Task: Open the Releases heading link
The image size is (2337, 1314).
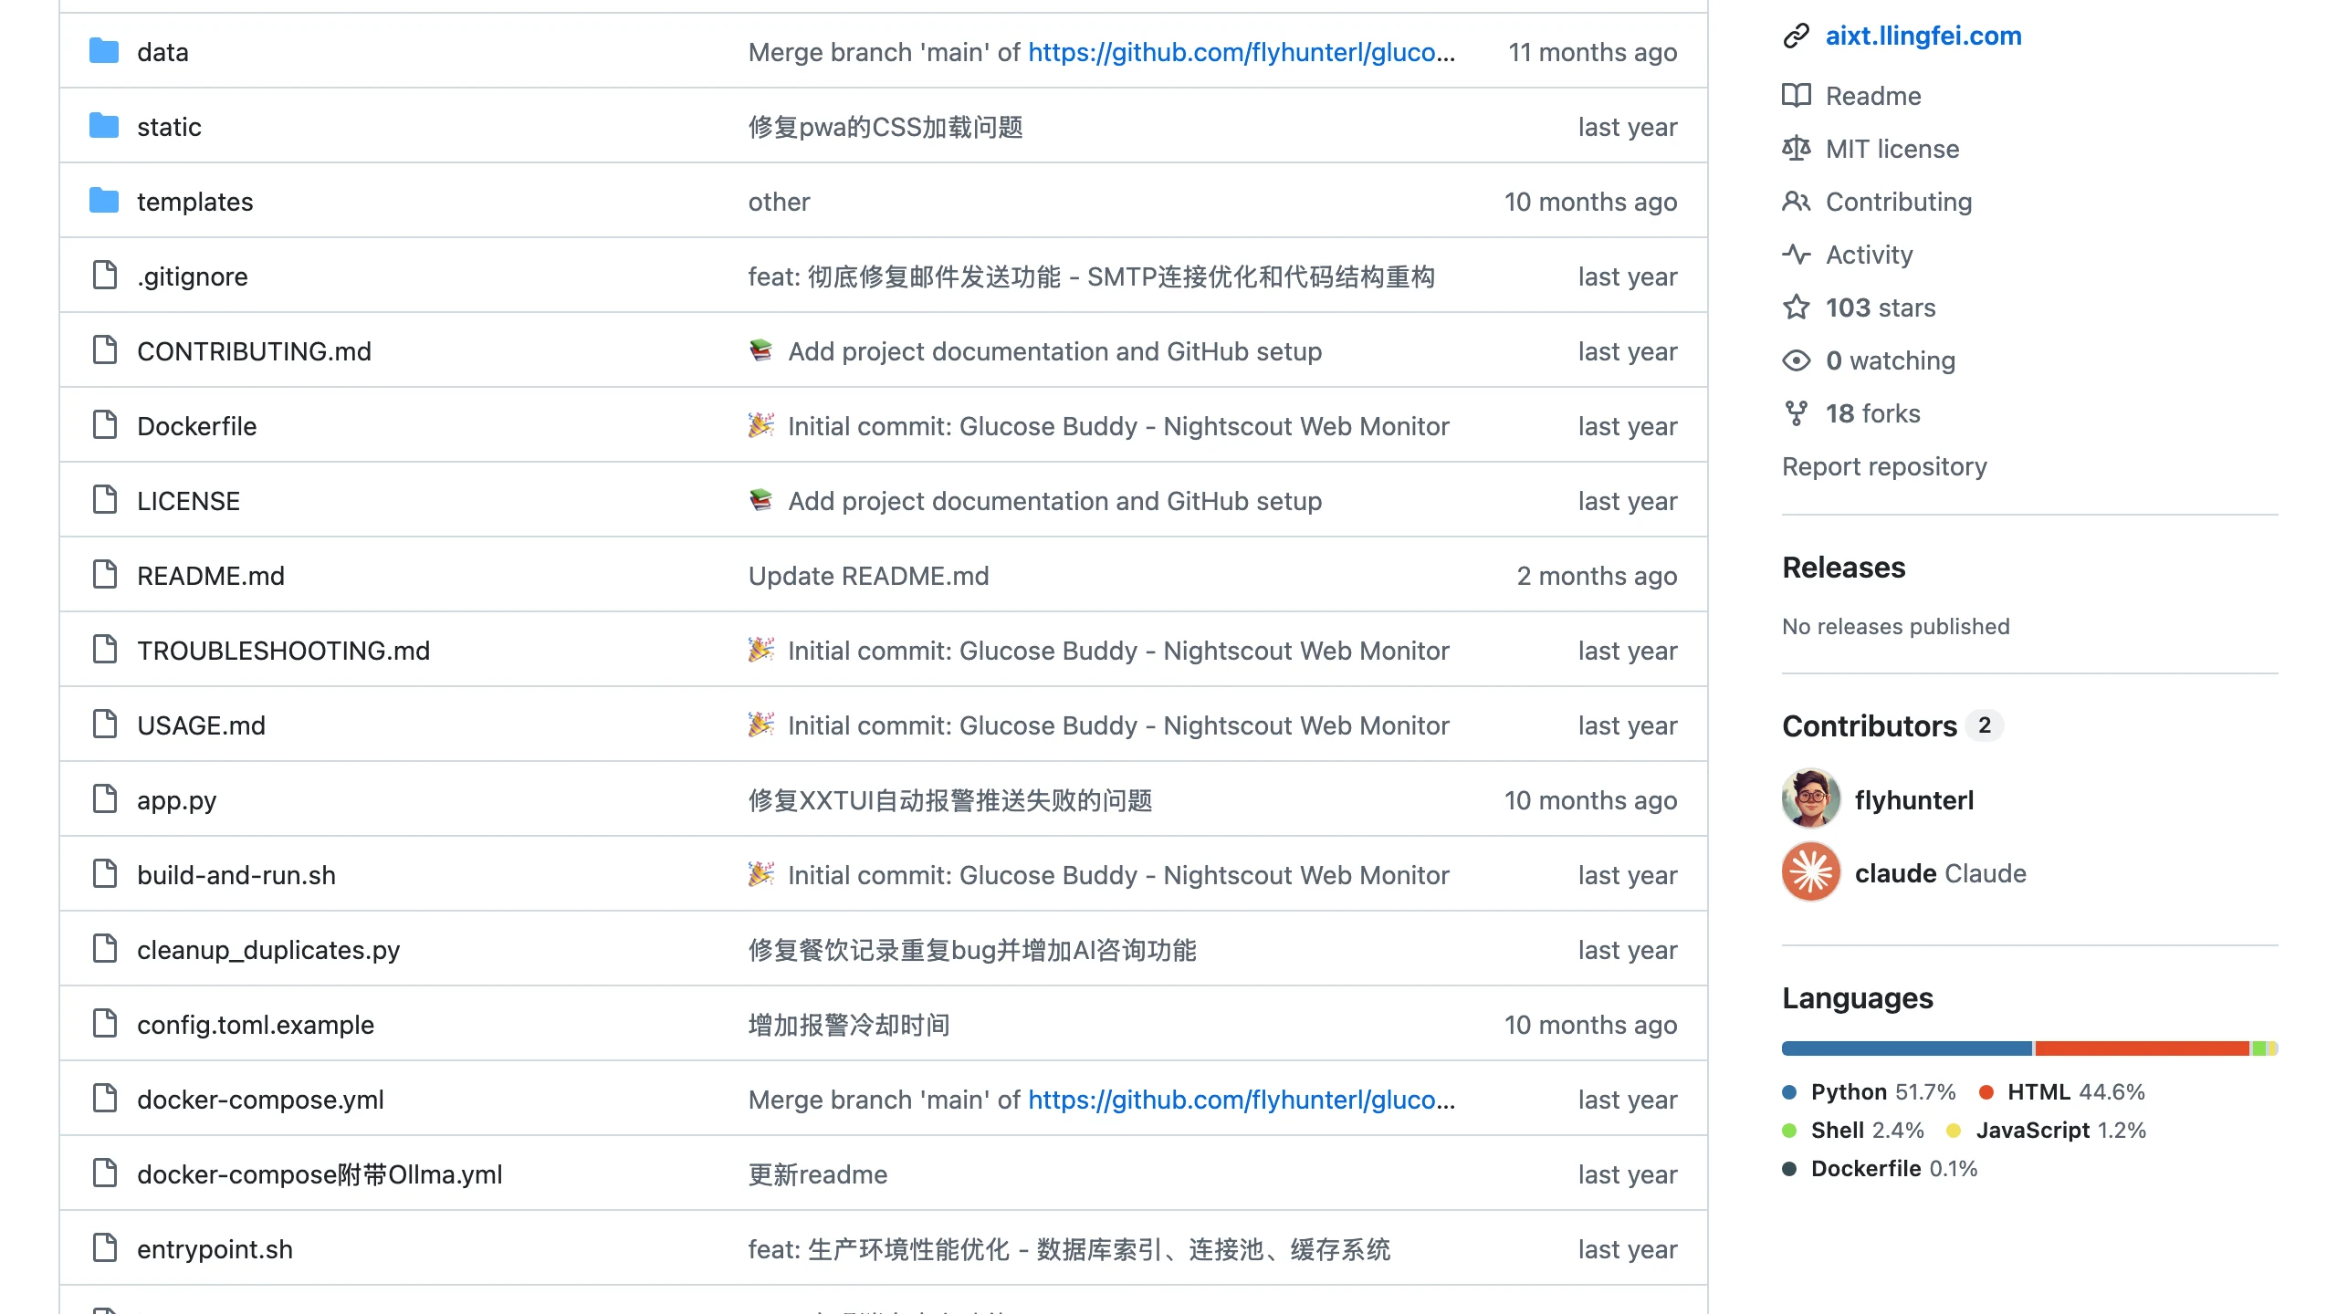Action: point(1844,568)
